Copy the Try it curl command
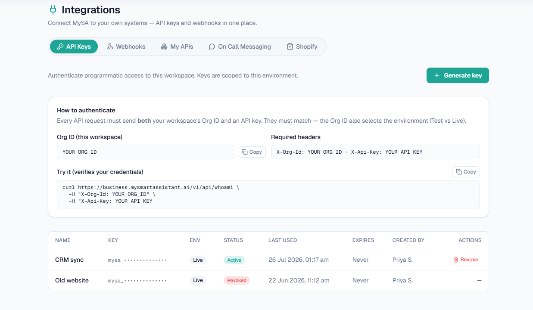 tap(466, 172)
